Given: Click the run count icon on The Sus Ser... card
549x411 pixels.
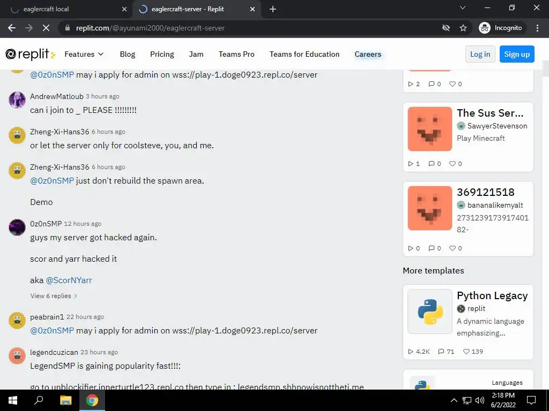Looking at the screenshot, I should click(x=411, y=164).
